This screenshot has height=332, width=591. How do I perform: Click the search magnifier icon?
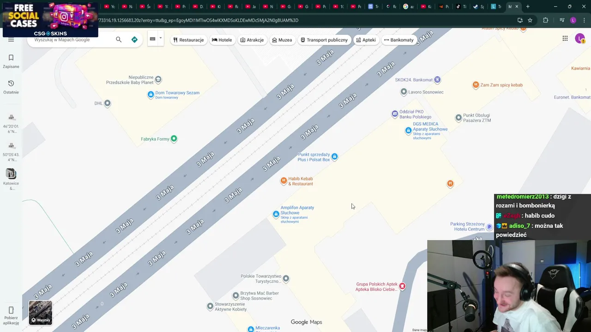[119, 40]
